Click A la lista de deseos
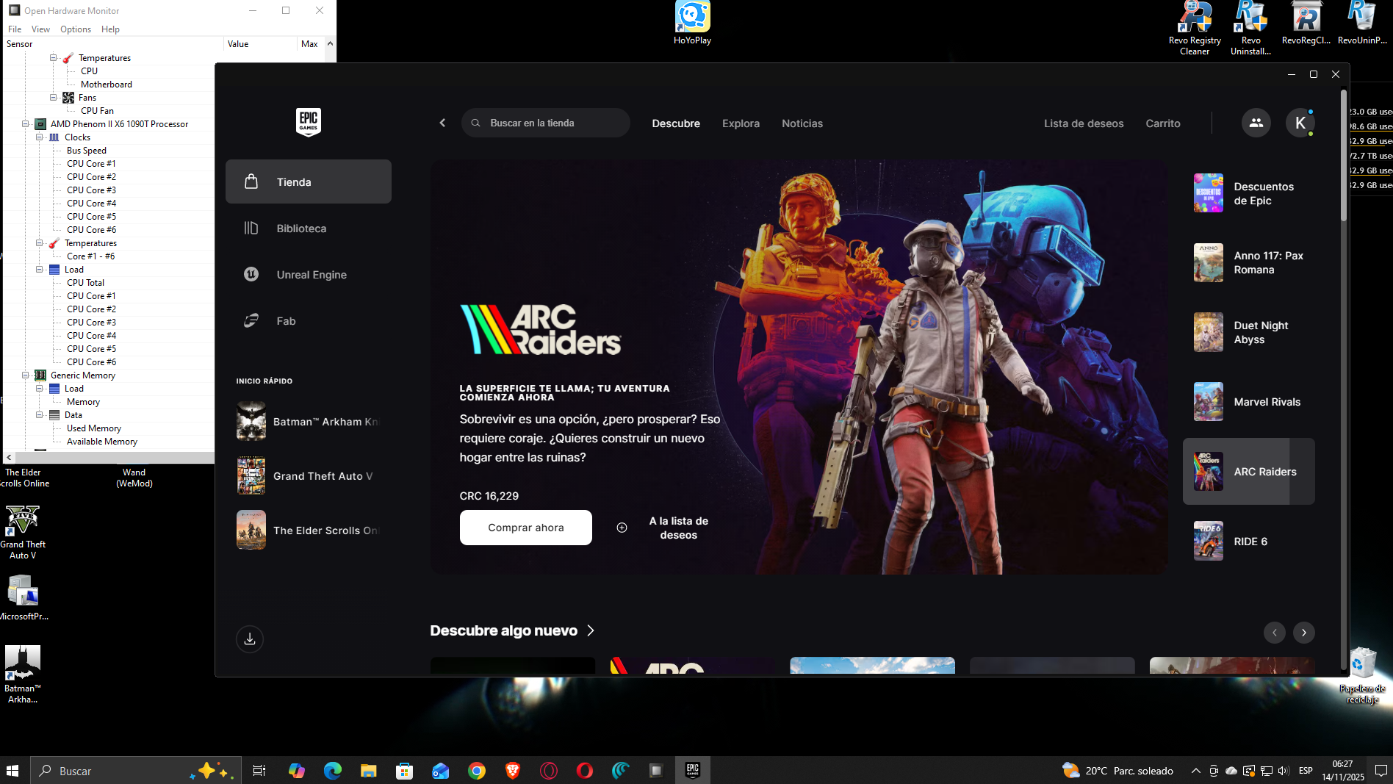The image size is (1393, 784). 678,528
